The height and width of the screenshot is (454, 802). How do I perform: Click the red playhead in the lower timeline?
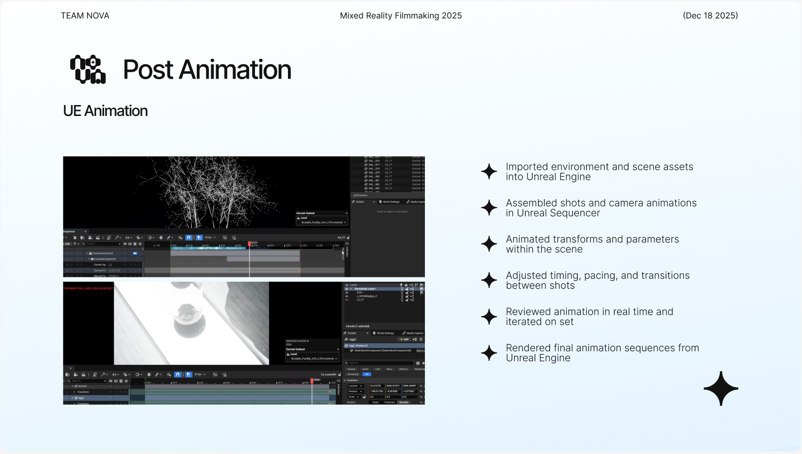click(312, 381)
